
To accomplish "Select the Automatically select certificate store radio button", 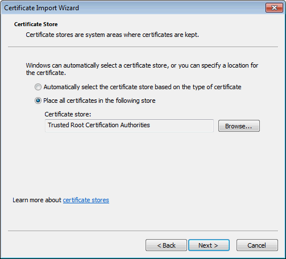I will coord(38,87).
